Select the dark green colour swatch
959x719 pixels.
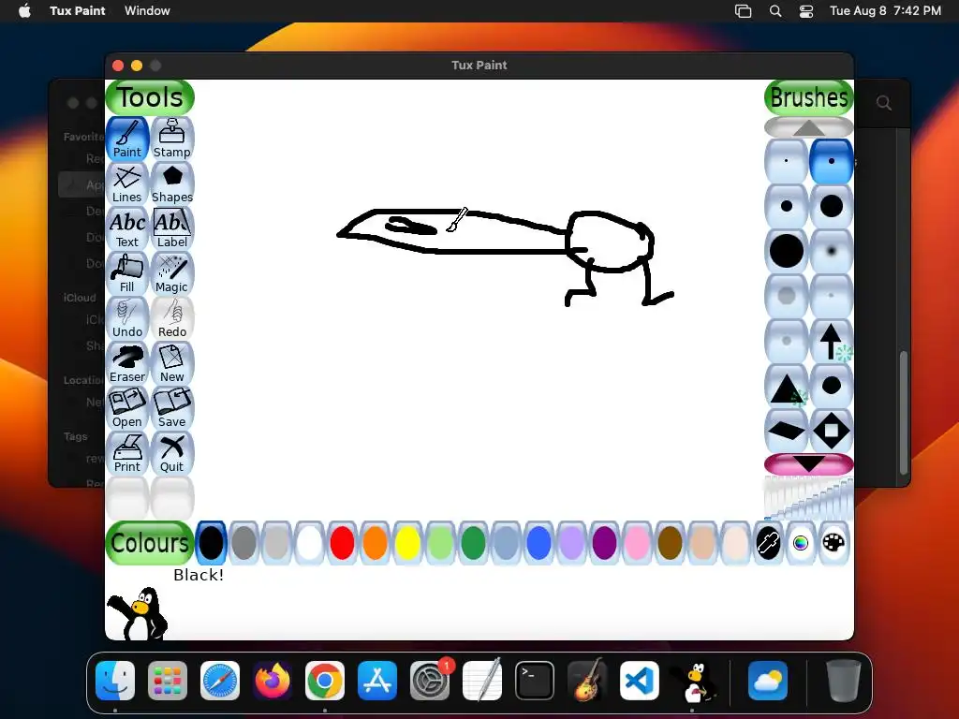point(473,543)
